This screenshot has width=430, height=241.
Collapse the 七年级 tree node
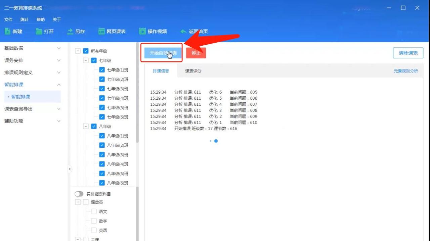pos(86,60)
